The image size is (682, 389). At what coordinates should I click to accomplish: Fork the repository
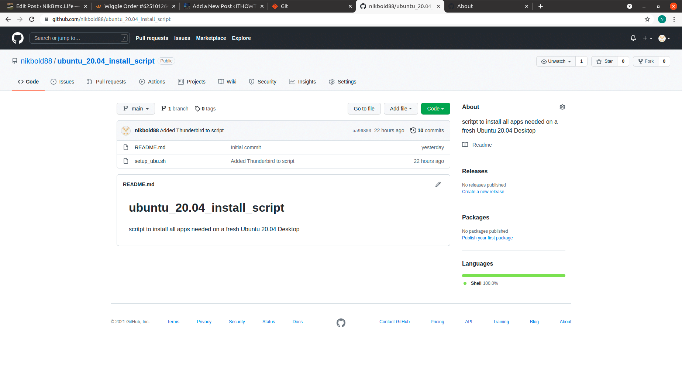coord(646,61)
